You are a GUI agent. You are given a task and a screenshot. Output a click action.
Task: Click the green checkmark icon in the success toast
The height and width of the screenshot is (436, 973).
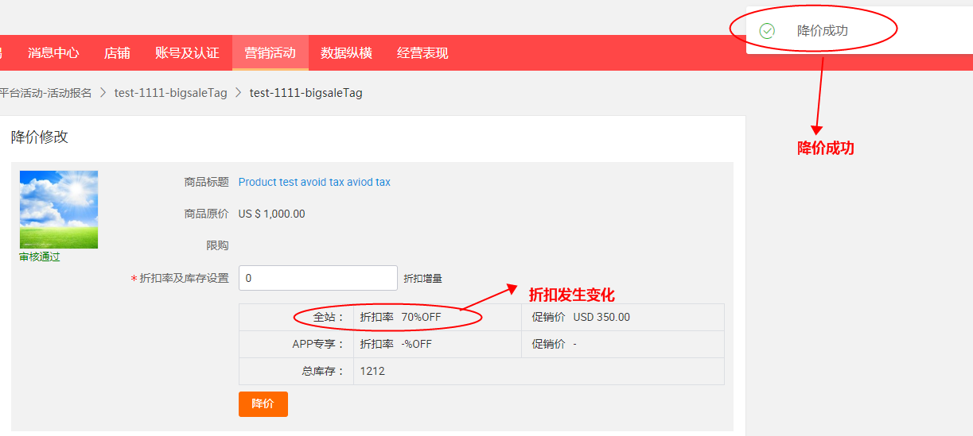point(767,31)
